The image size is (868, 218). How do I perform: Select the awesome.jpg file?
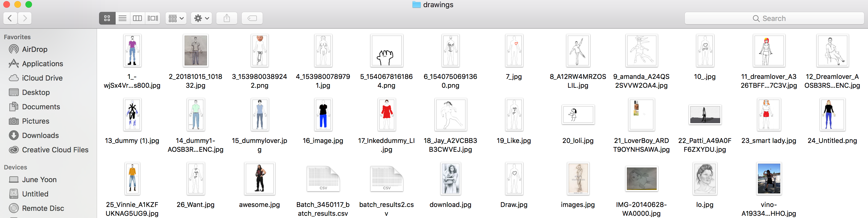click(x=259, y=179)
